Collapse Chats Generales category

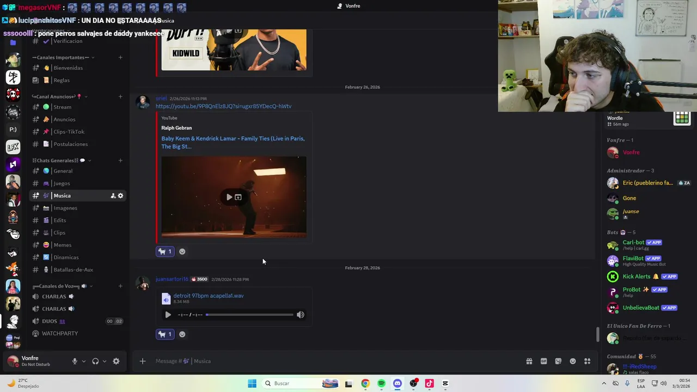pos(62,161)
